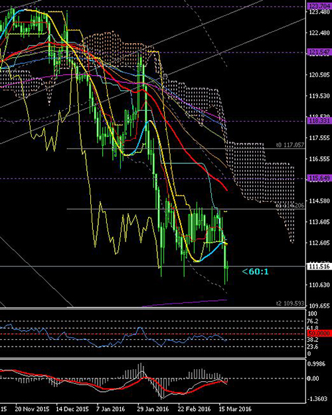Select the -1.3603 MACD scale value
This screenshot has width=332, height=415.
pos(317,399)
